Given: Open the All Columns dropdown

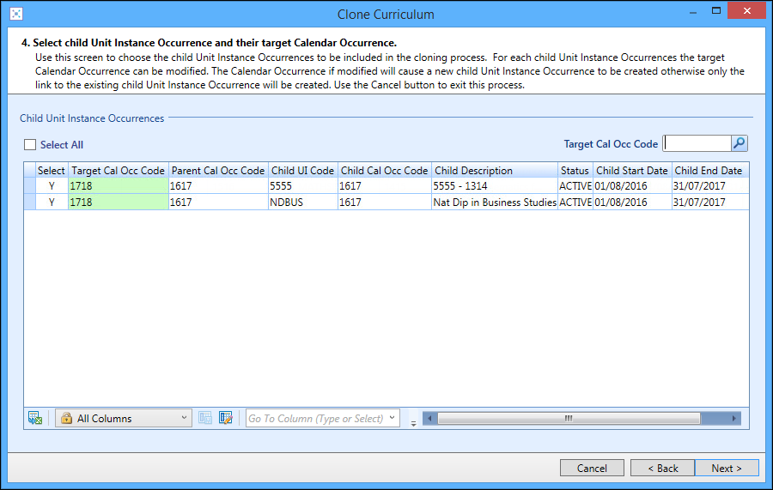Looking at the screenshot, I should (123, 418).
